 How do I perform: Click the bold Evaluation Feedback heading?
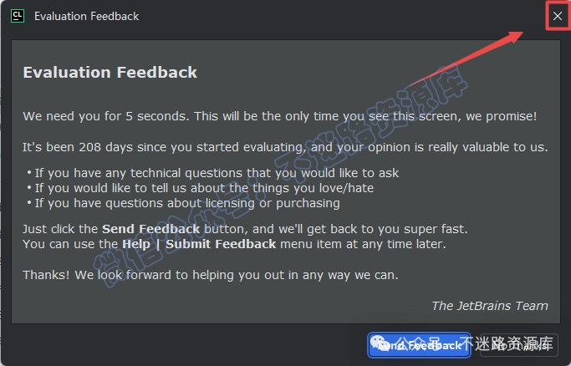pos(110,72)
